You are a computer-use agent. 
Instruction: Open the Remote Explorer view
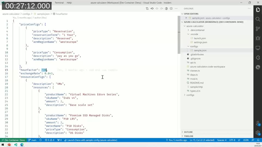pyautogui.click(x=258, y=48)
